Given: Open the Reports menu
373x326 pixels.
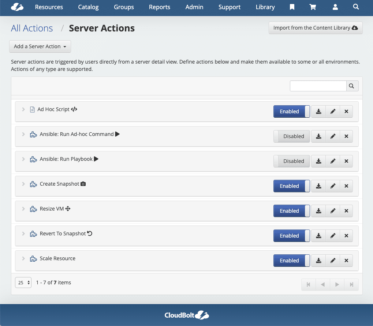Looking at the screenshot, I should click(159, 7).
